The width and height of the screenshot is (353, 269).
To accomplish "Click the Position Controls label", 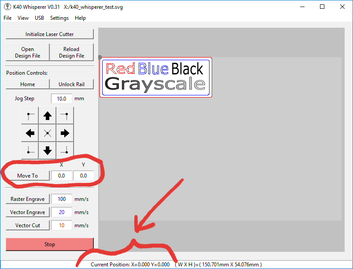I will coord(27,73).
